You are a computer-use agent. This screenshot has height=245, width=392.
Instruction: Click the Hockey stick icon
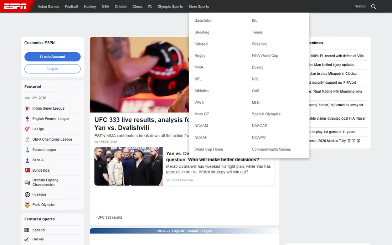pos(27,239)
